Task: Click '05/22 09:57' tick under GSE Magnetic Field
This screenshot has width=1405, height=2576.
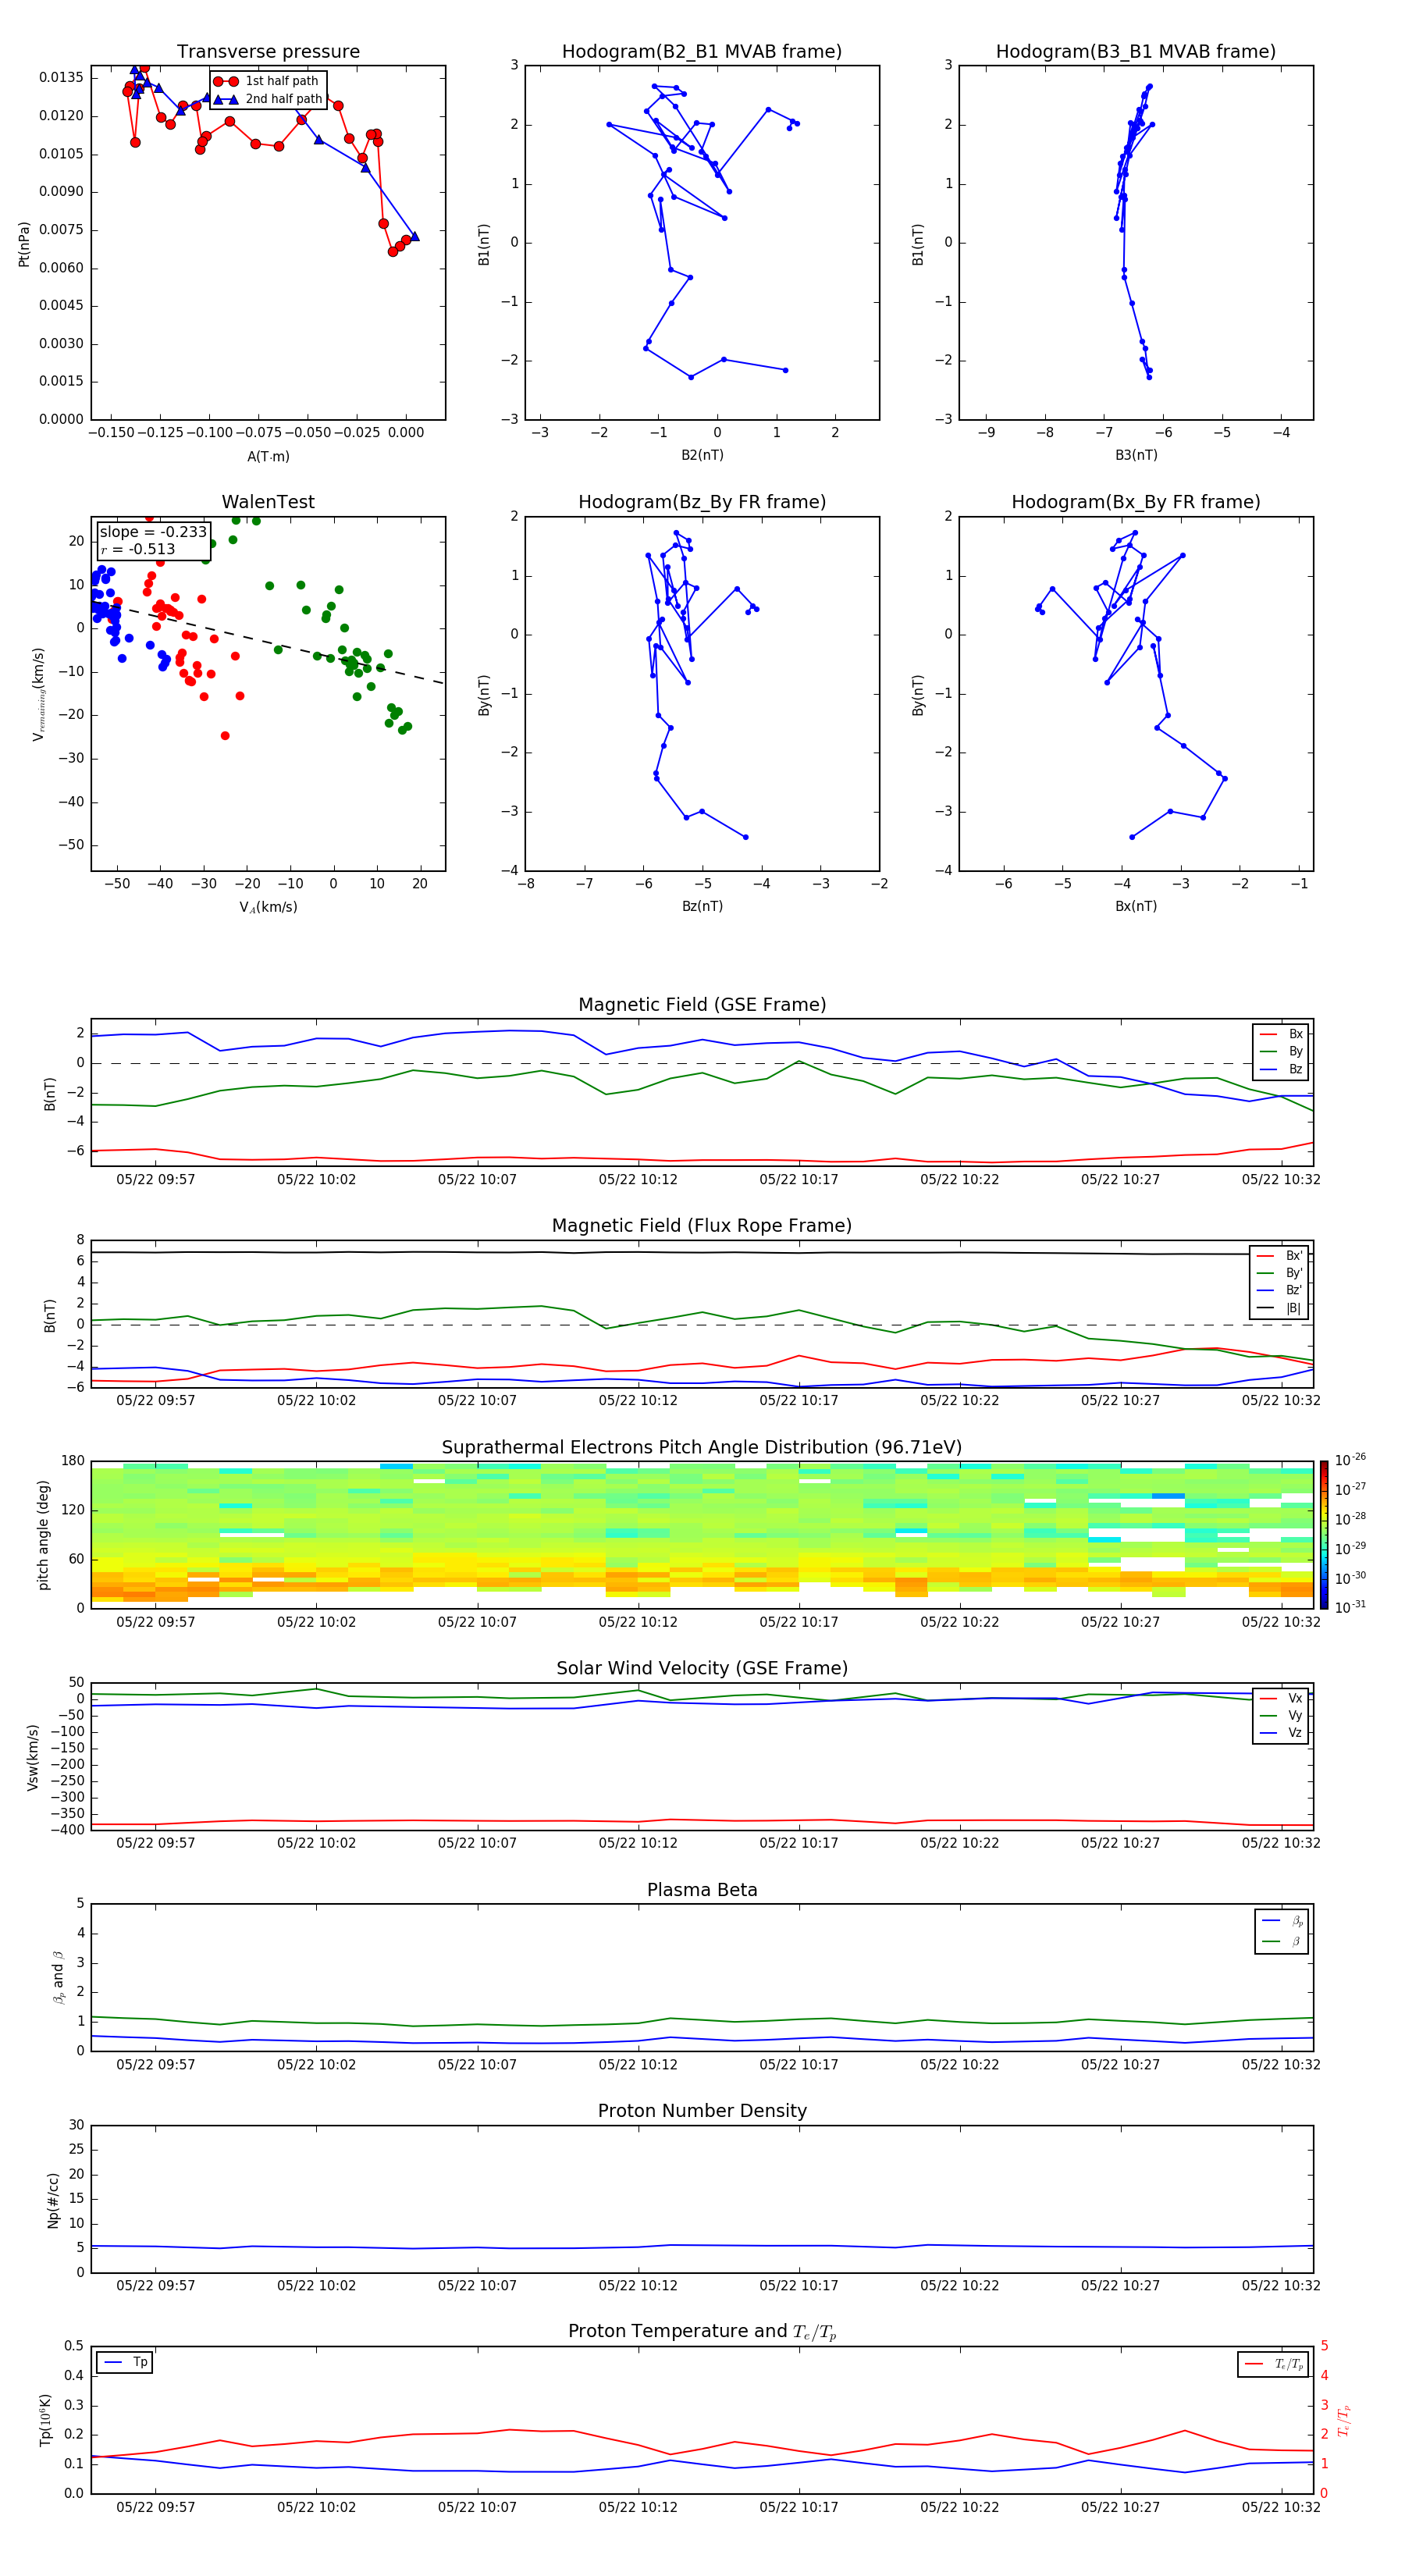Action: [155, 1180]
